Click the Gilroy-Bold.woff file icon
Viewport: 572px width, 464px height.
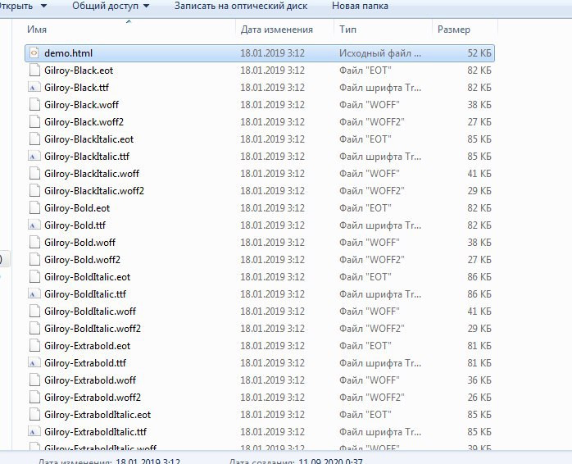point(34,243)
